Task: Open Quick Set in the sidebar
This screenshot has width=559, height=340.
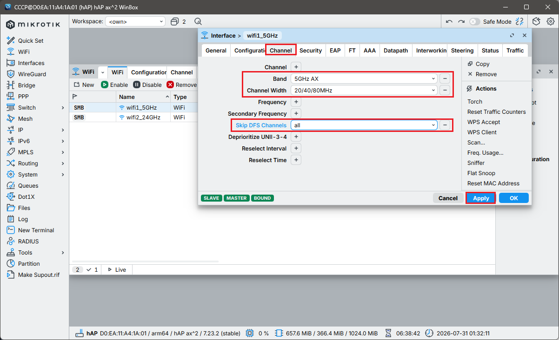Action: (x=31, y=40)
